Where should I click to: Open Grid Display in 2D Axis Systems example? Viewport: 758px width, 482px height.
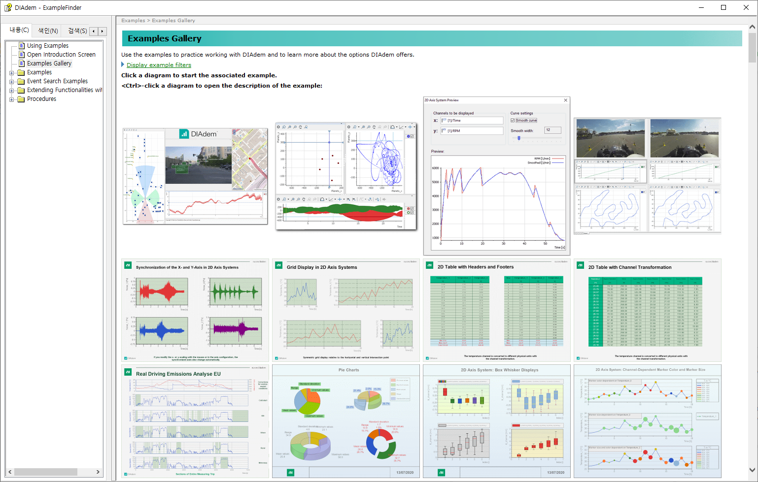click(346, 310)
